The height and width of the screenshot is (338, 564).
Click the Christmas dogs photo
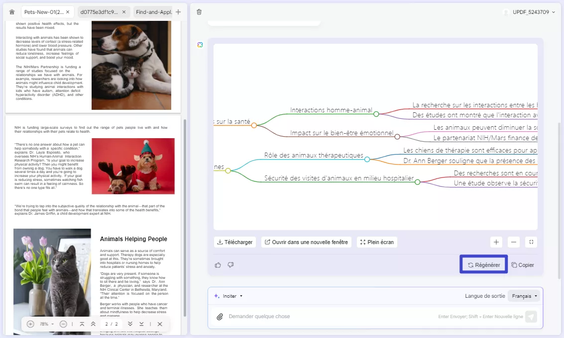coord(133,166)
